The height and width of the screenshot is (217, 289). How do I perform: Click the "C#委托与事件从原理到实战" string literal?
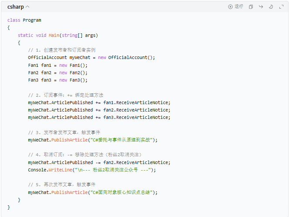120,140
